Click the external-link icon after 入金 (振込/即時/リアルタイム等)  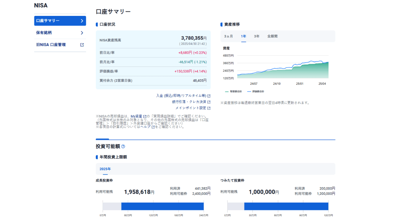[x=209, y=96]
